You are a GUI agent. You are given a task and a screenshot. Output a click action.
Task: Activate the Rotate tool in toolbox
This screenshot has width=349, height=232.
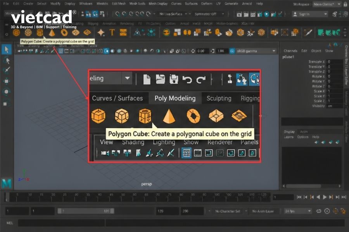point(7,92)
